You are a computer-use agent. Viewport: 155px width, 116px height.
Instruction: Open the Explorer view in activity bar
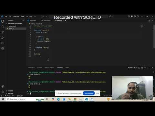point(3,21)
